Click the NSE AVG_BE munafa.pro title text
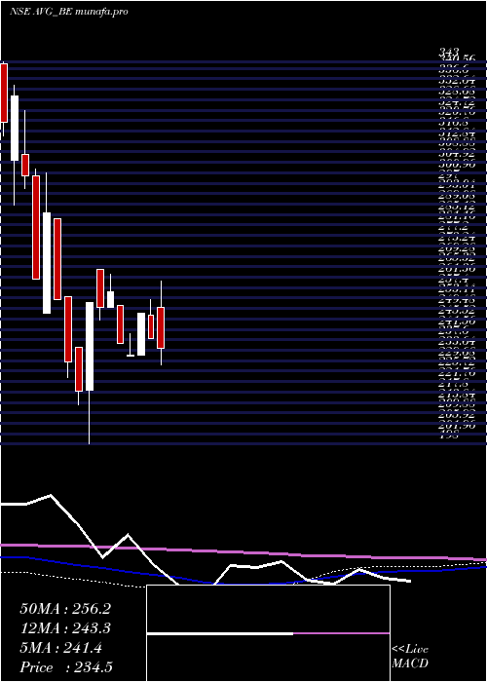The width and height of the screenshot is (487, 682). (69, 12)
